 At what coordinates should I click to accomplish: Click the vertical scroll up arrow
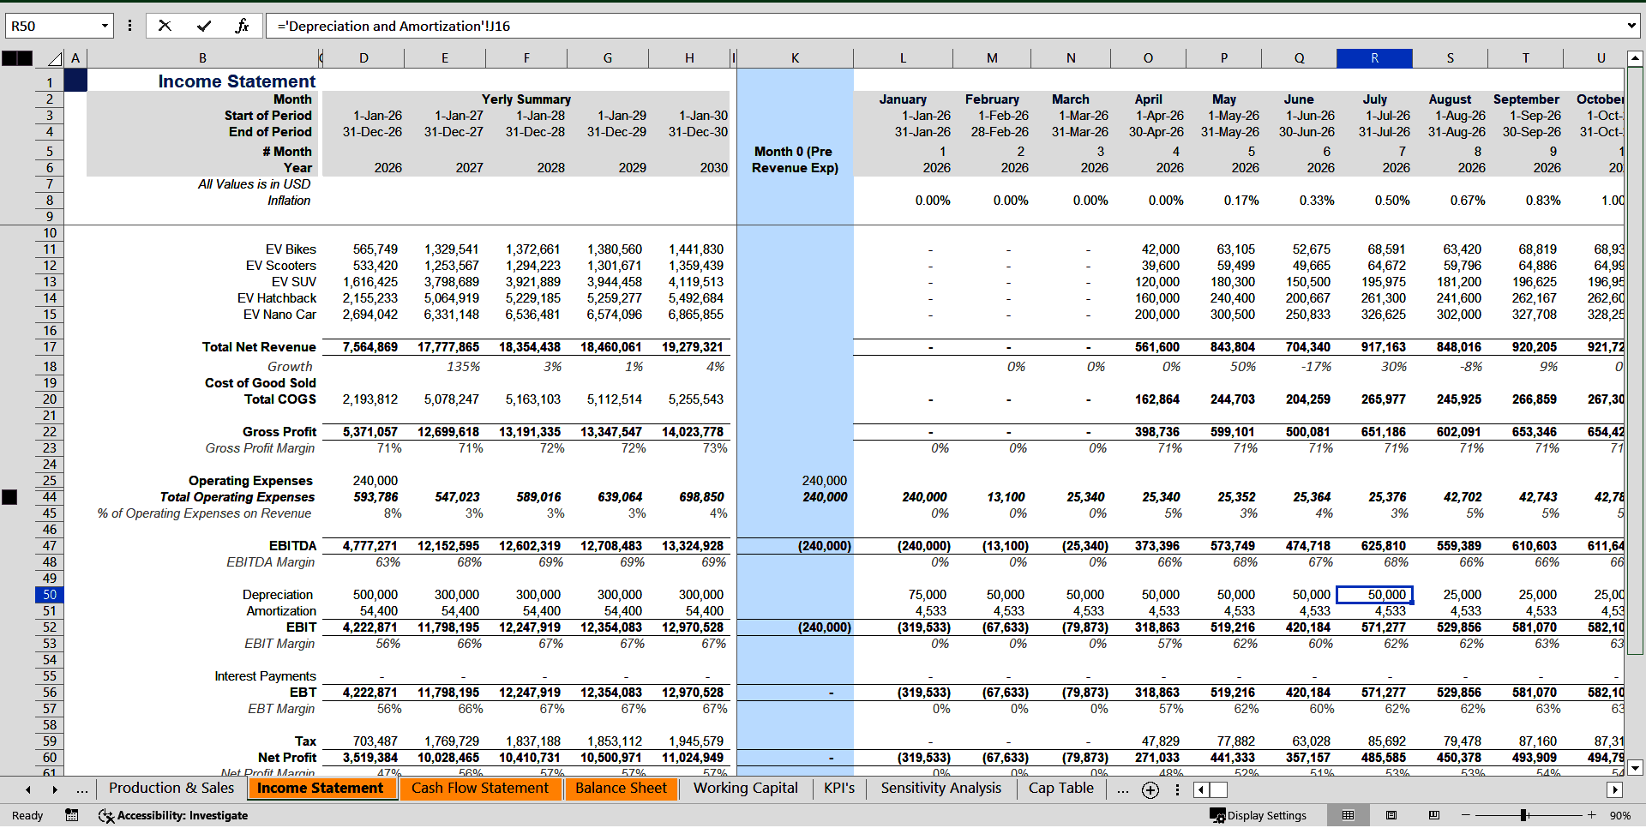point(1635,58)
